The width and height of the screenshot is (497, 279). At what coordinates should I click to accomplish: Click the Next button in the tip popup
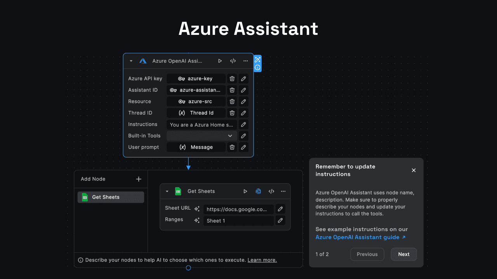coord(404,254)
